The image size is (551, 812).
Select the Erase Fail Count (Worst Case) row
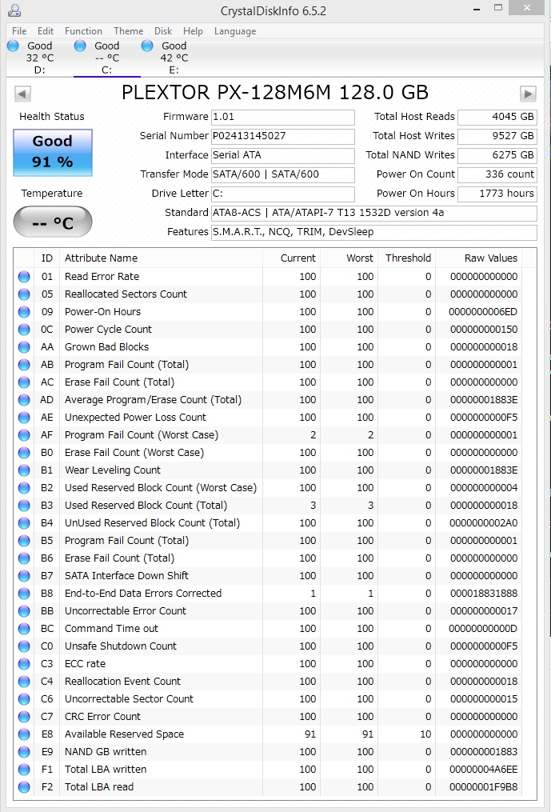[x=268, y=453]
